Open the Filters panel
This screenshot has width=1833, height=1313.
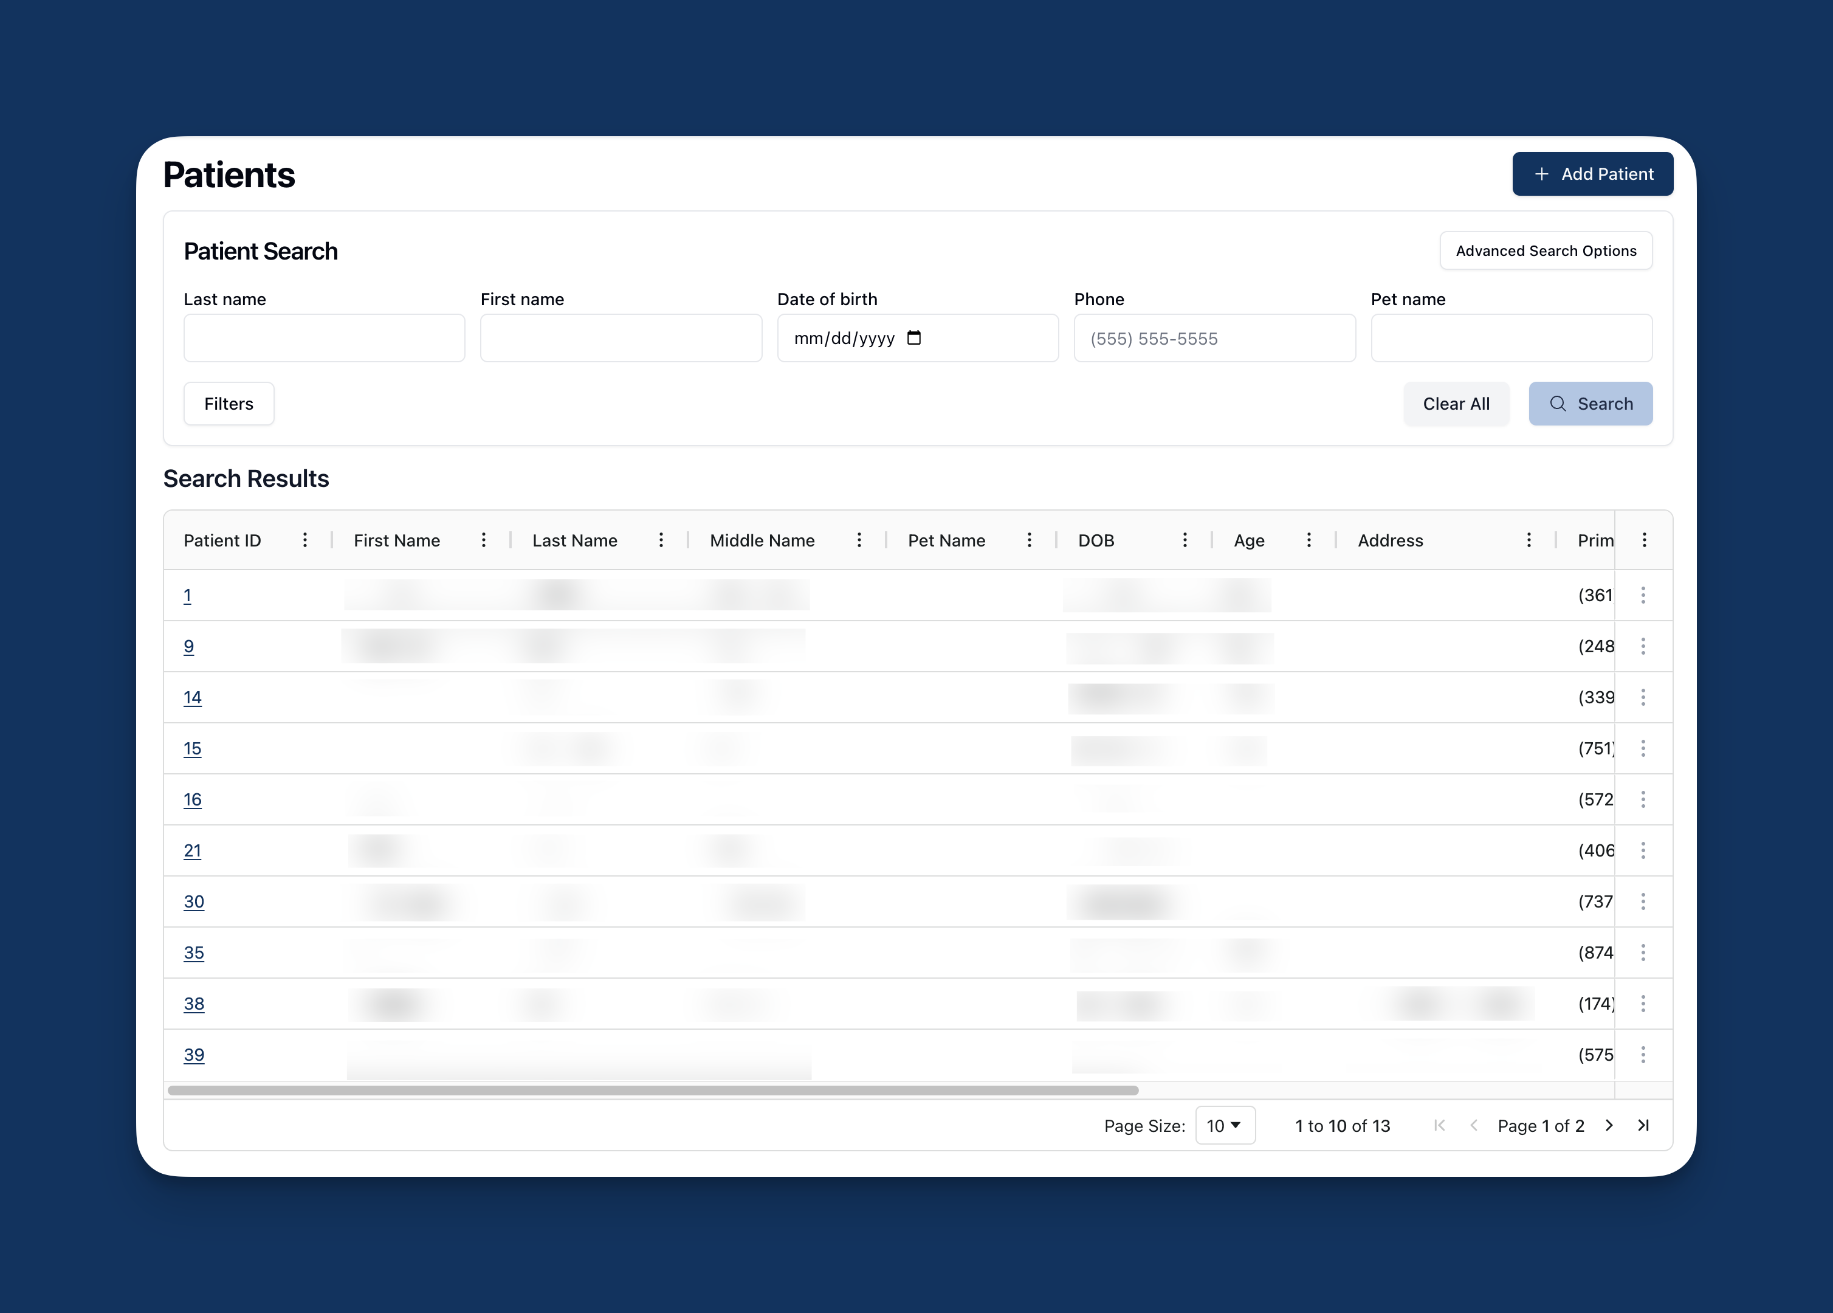[229, 404]
